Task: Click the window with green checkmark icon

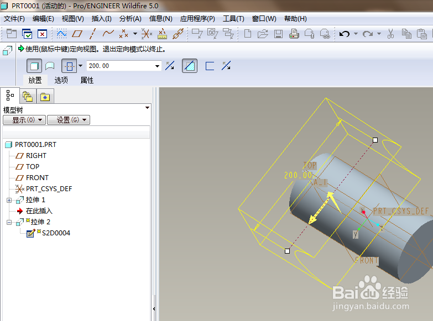Action: coord(27,34)
